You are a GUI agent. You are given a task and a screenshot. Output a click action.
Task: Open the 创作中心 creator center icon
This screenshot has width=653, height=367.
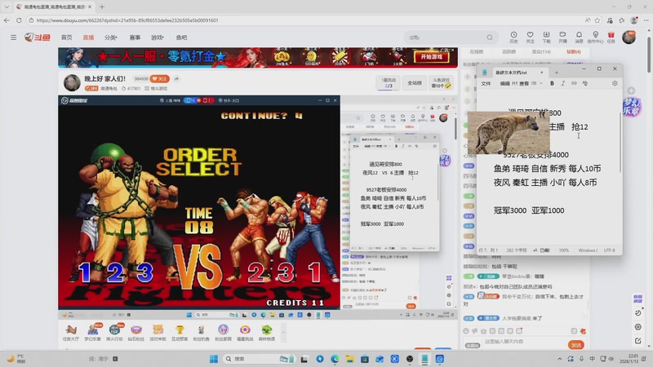[x=595, y=37]
